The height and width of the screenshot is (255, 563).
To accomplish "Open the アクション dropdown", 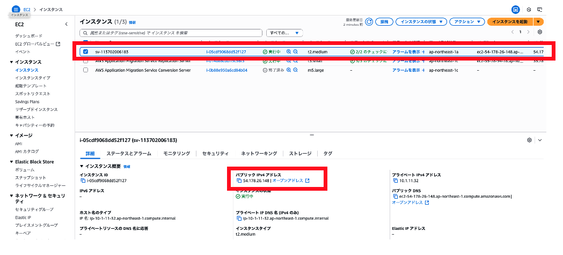I will click(467, 22).
